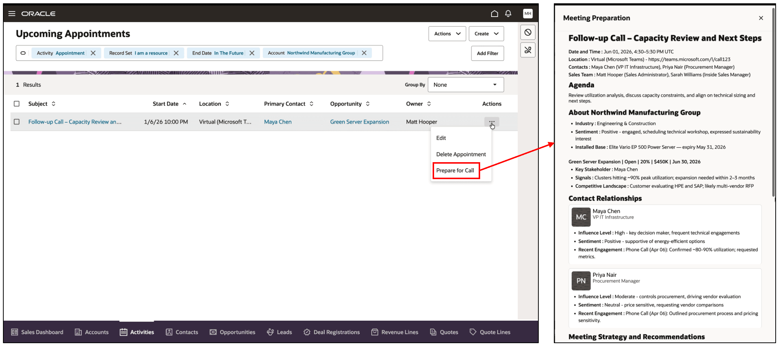
Task: Click the Matt Hooper owner cell
Action: [422, 122]
